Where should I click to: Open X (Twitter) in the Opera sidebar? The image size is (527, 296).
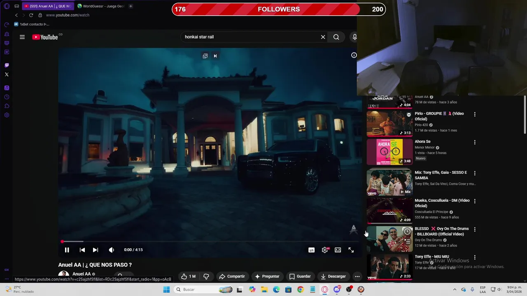tap(7, 74)
